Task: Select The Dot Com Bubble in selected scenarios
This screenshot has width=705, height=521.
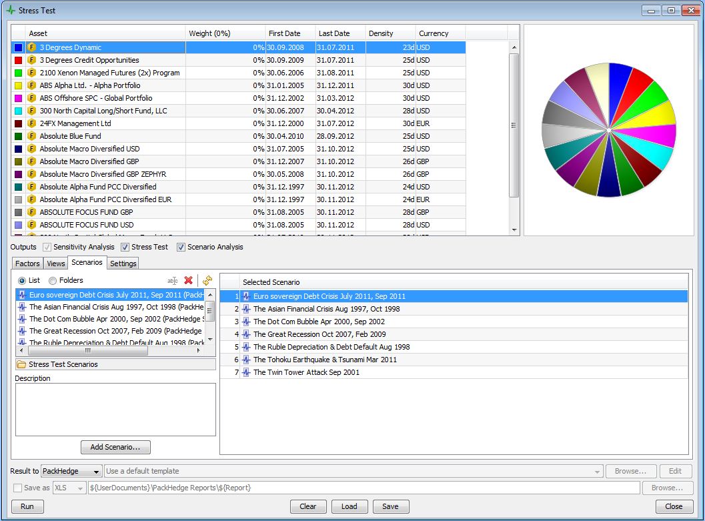Action: click(454, 322)
